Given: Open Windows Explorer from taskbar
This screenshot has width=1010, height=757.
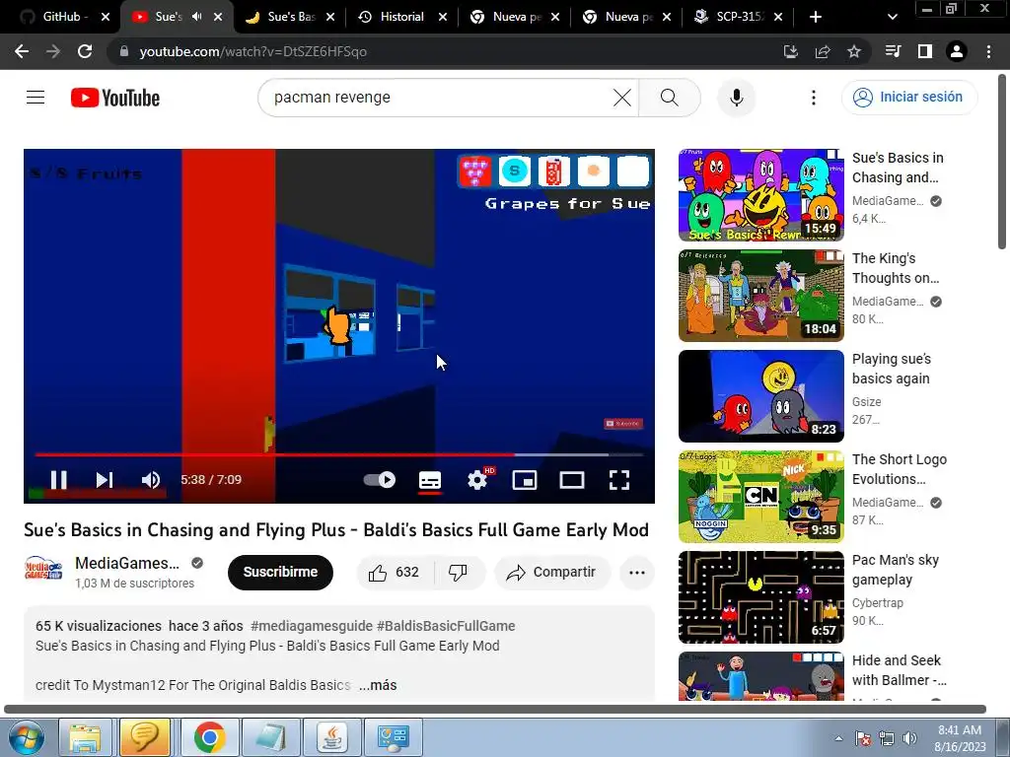Looking at the screenshot, I should (x=85, y=737).
